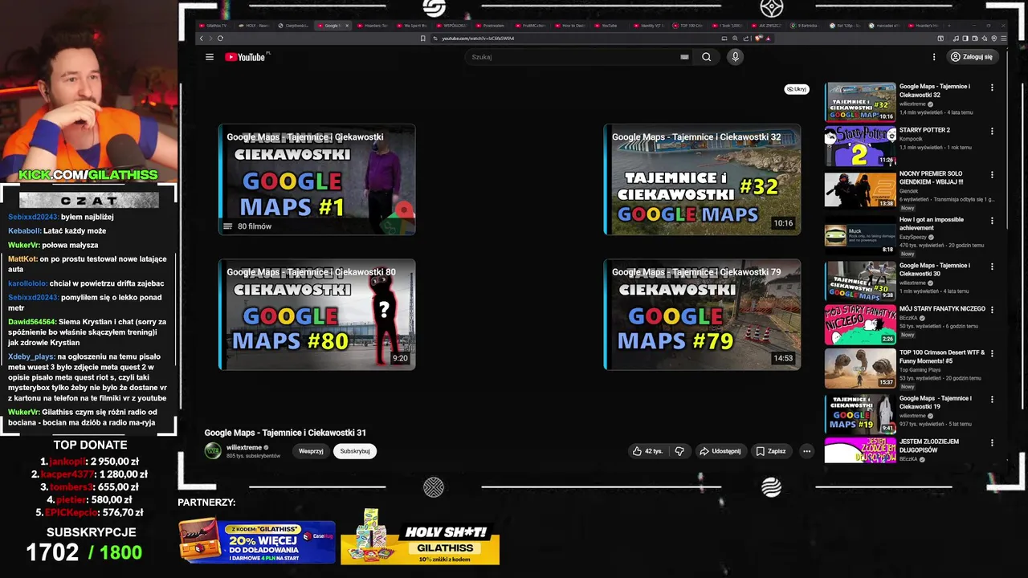Click the Udostępnij share button
The image size is (1028, 578).
coord(720,451)
